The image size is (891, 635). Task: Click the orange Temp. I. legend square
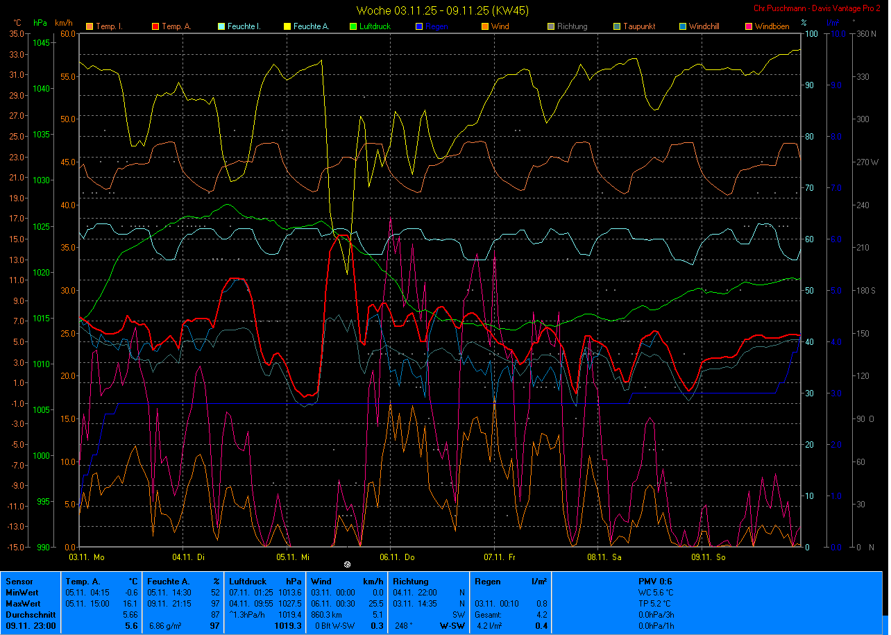(89, 26)
